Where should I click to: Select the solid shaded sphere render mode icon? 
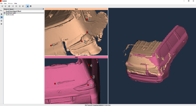(x=27, y=6)
